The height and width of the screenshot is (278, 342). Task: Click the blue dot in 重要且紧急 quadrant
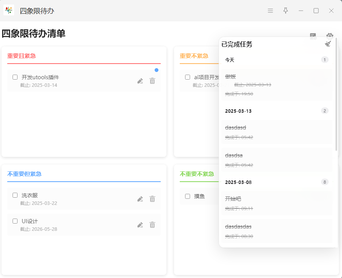(x=157, y=70)
